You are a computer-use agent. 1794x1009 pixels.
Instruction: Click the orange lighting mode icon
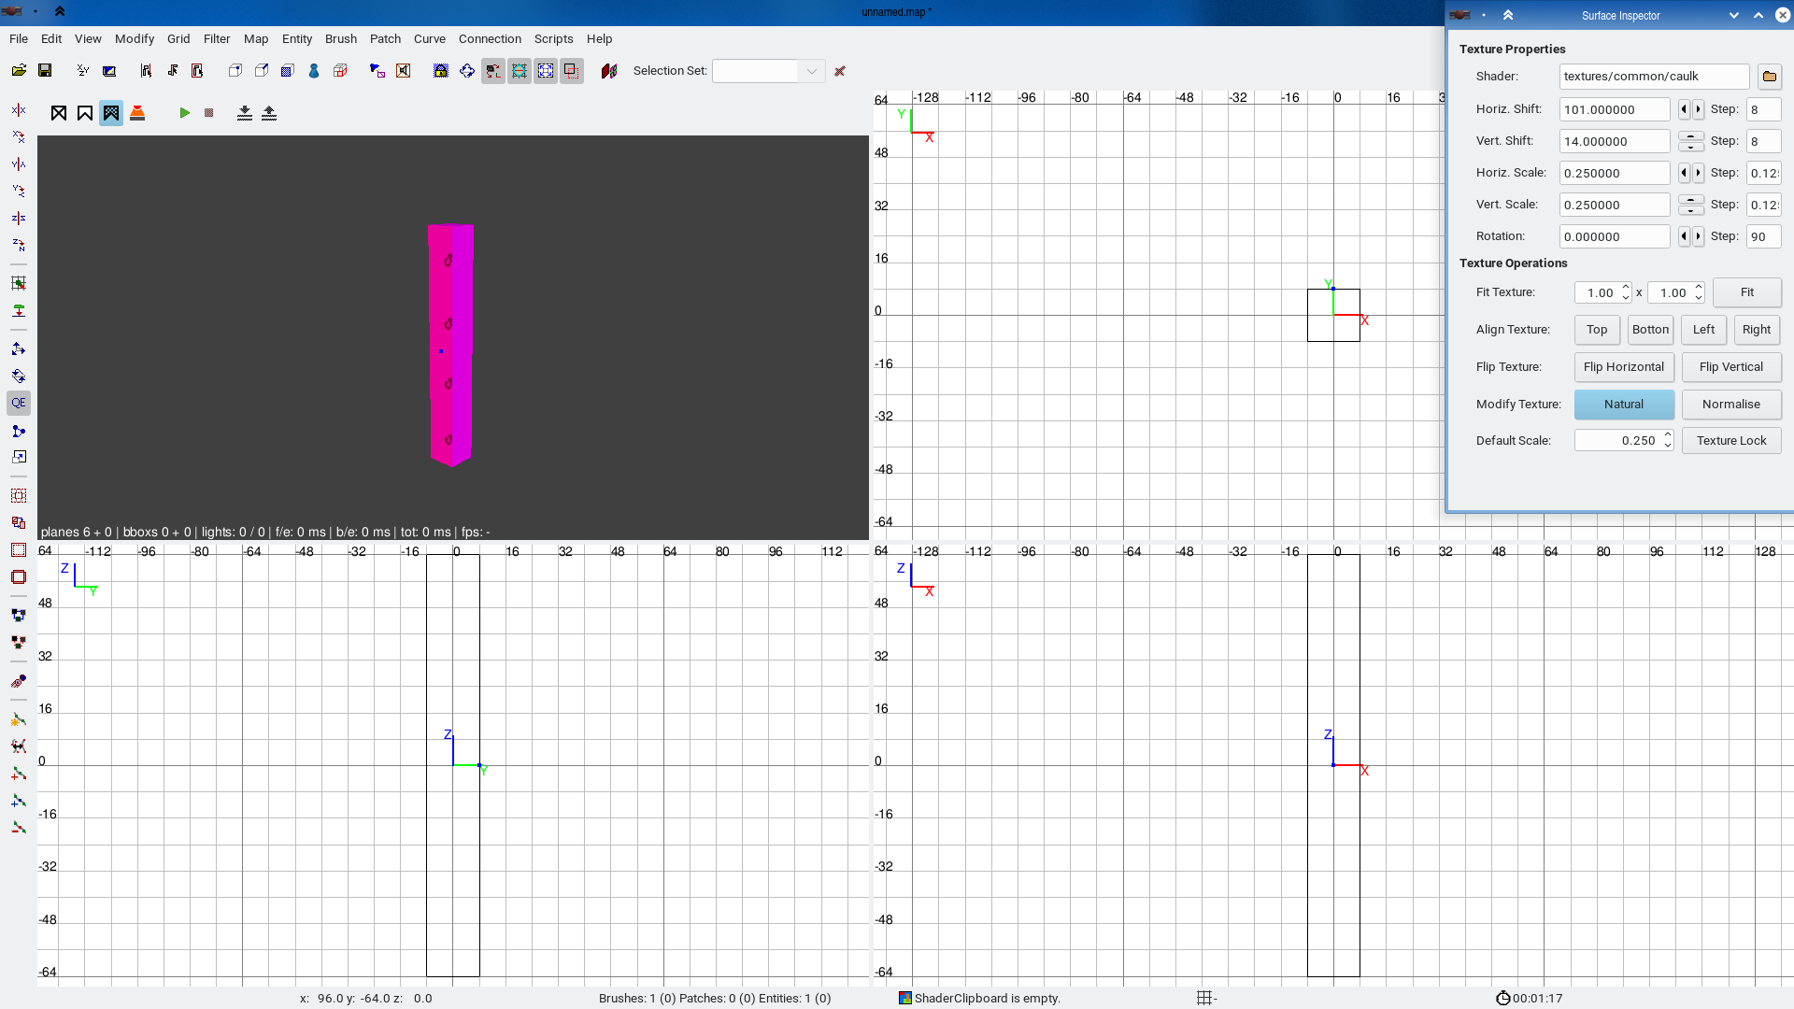pos(137,113)
